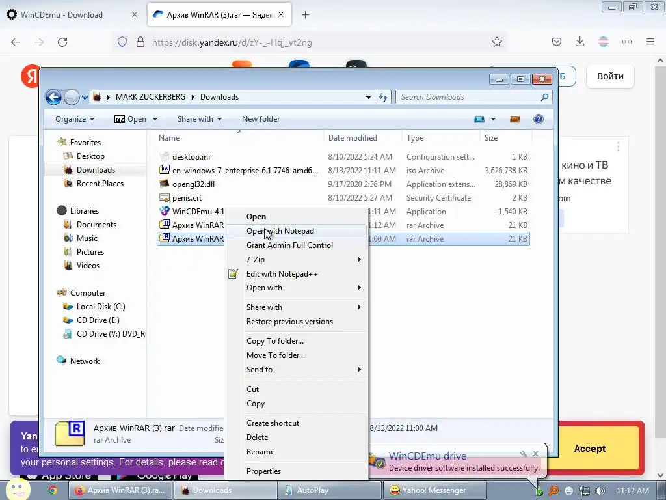Click the volume speaker tray icon
666x500 pixels.
(x=600, y=491)
